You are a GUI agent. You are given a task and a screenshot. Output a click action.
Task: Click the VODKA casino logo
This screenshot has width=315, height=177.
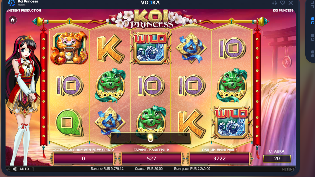coord(150,2)
